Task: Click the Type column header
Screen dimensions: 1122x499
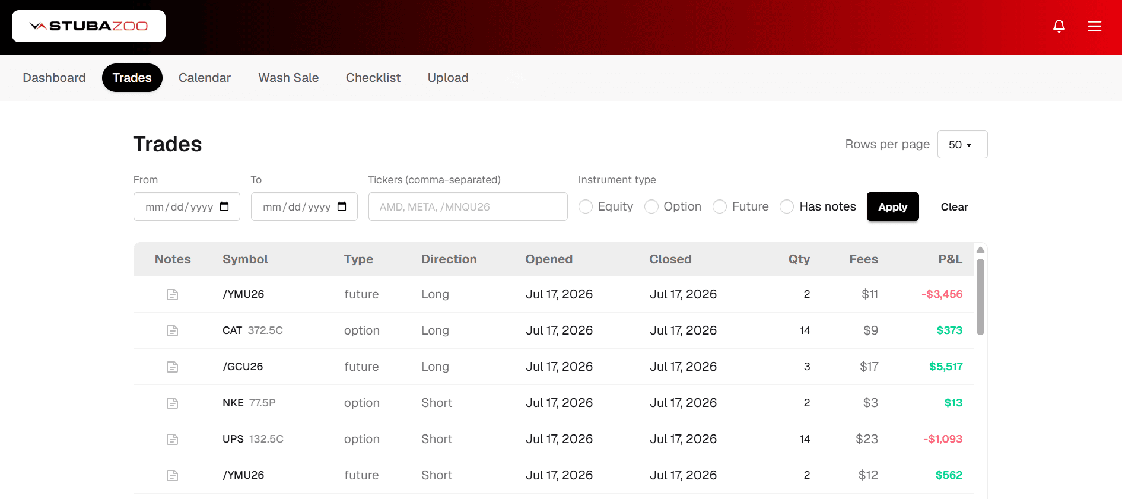Action: [358, 259]
